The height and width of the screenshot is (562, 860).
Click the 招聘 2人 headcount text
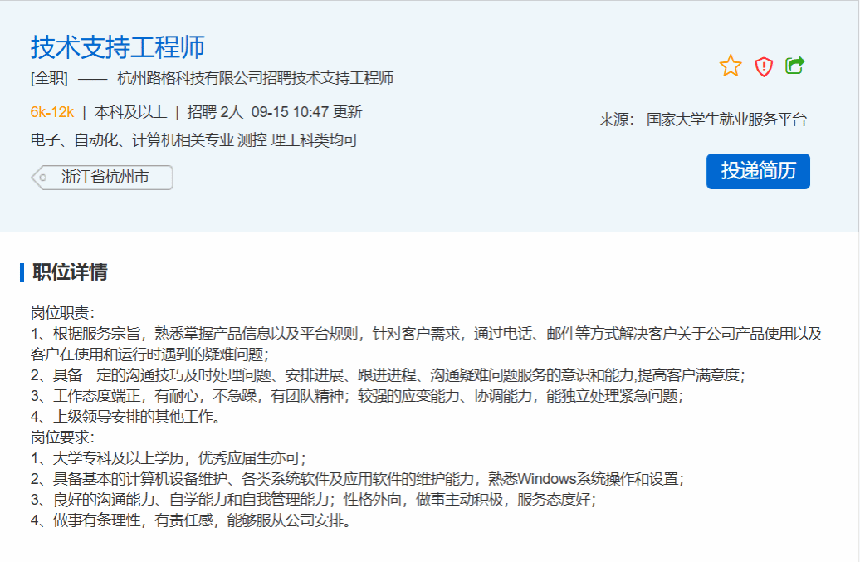click(x=215, y=112)
